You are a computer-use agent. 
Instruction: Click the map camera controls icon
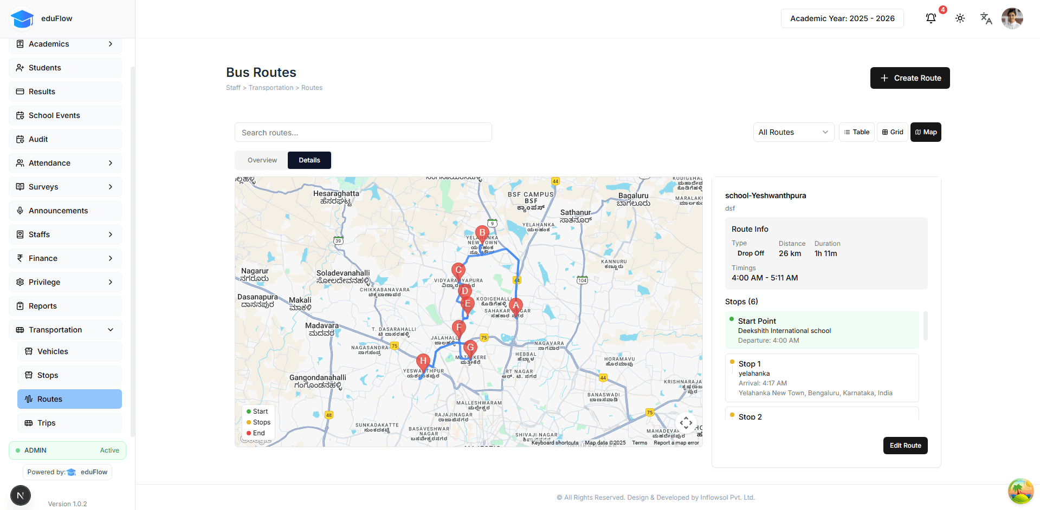pos(686,423)
